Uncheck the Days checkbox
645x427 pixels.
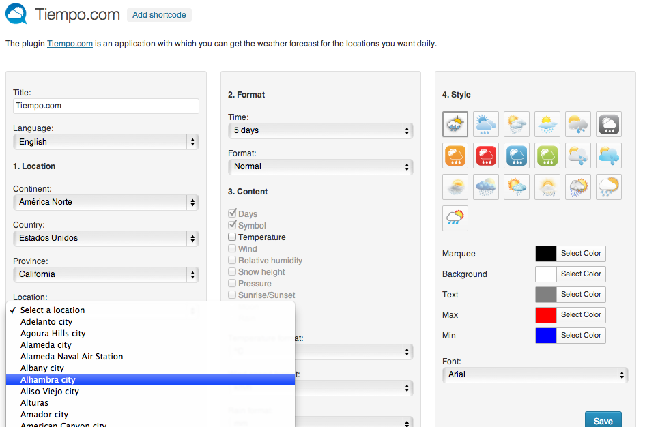click(233, 213)
